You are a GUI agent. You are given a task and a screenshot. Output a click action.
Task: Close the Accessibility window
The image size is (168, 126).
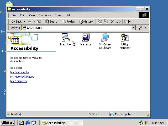pos(147,9)
